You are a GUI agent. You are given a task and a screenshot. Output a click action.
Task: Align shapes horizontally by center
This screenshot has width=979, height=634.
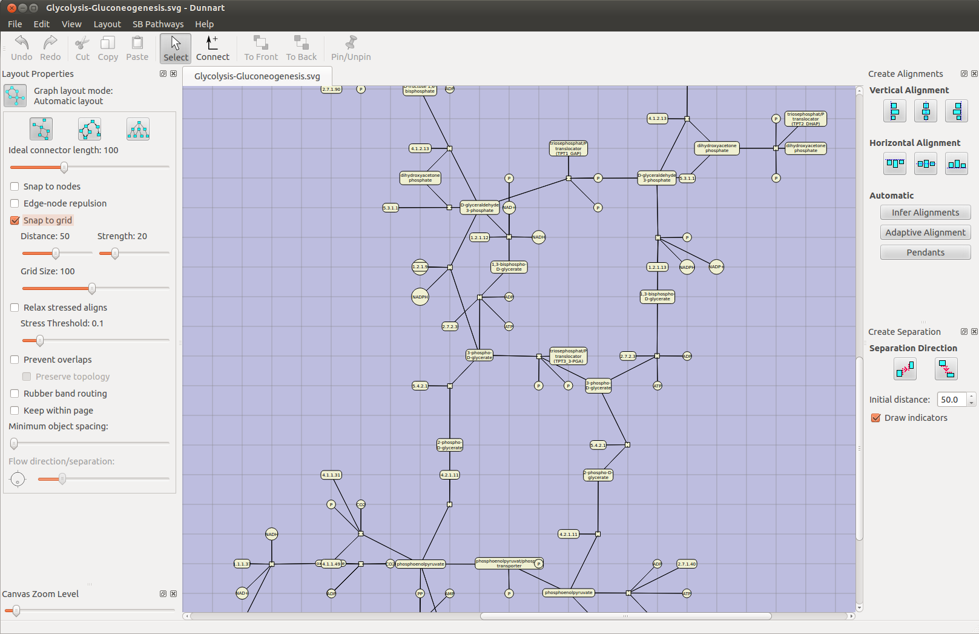click(925, 163)
